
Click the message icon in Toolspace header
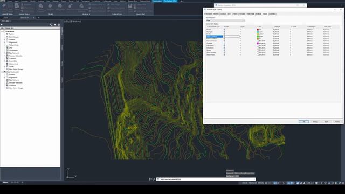55,25
